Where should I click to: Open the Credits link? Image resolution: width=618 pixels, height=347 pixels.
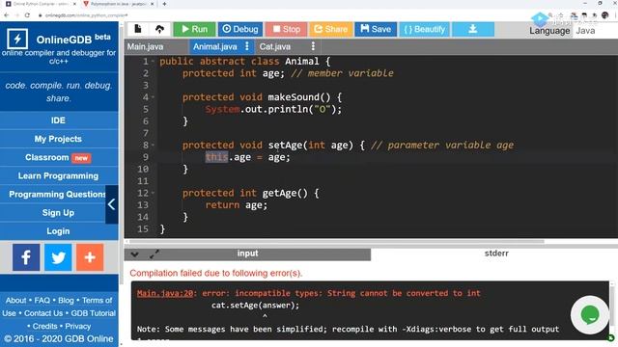point(44,326)
